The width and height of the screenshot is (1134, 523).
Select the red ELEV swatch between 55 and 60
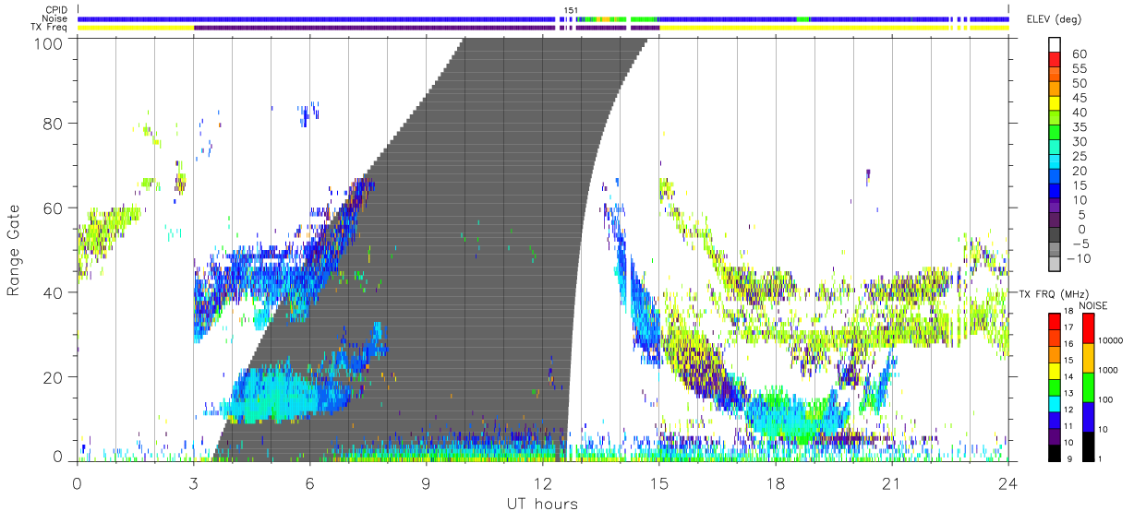coord(1056,61)
